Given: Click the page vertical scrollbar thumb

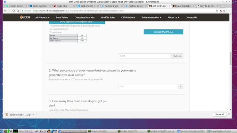Looking at the screenshot, I should [231, 58].
